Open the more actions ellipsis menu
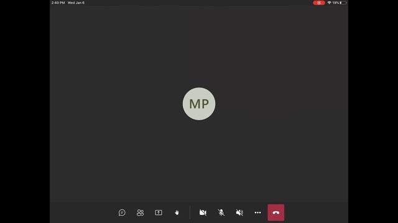The image size is (398, 223). pyautogui.click(x=257, y=212)
